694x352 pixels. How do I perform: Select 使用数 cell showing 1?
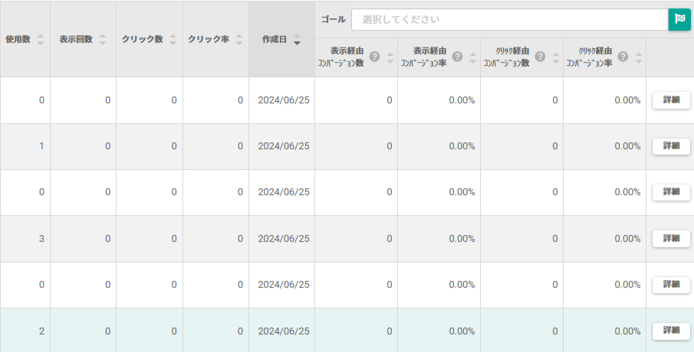point(25,146)
